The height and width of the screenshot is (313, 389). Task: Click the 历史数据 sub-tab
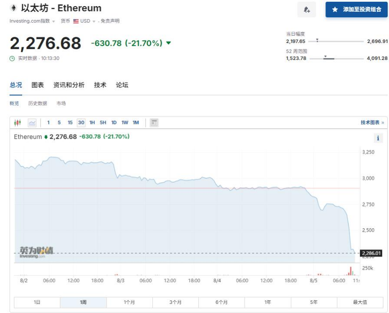[x=37, y=103]
